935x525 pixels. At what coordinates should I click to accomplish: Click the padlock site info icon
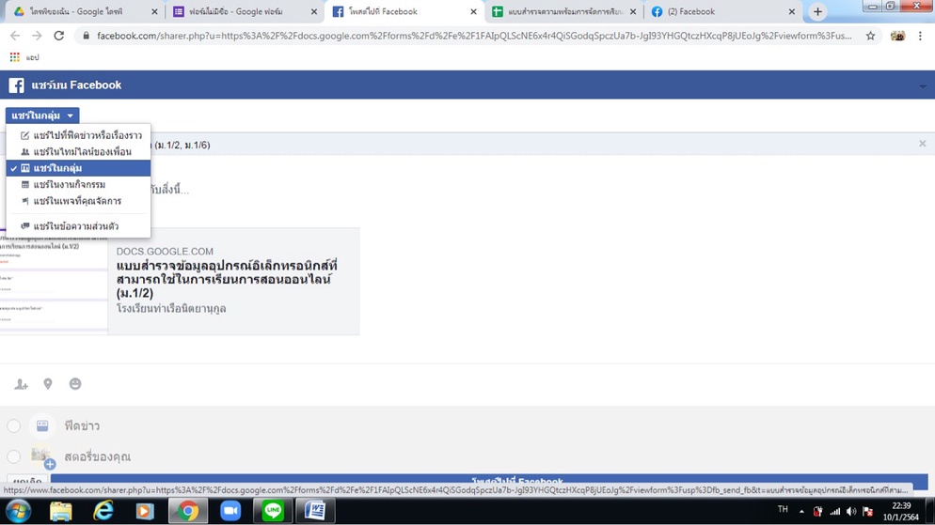tap(86, 36)
